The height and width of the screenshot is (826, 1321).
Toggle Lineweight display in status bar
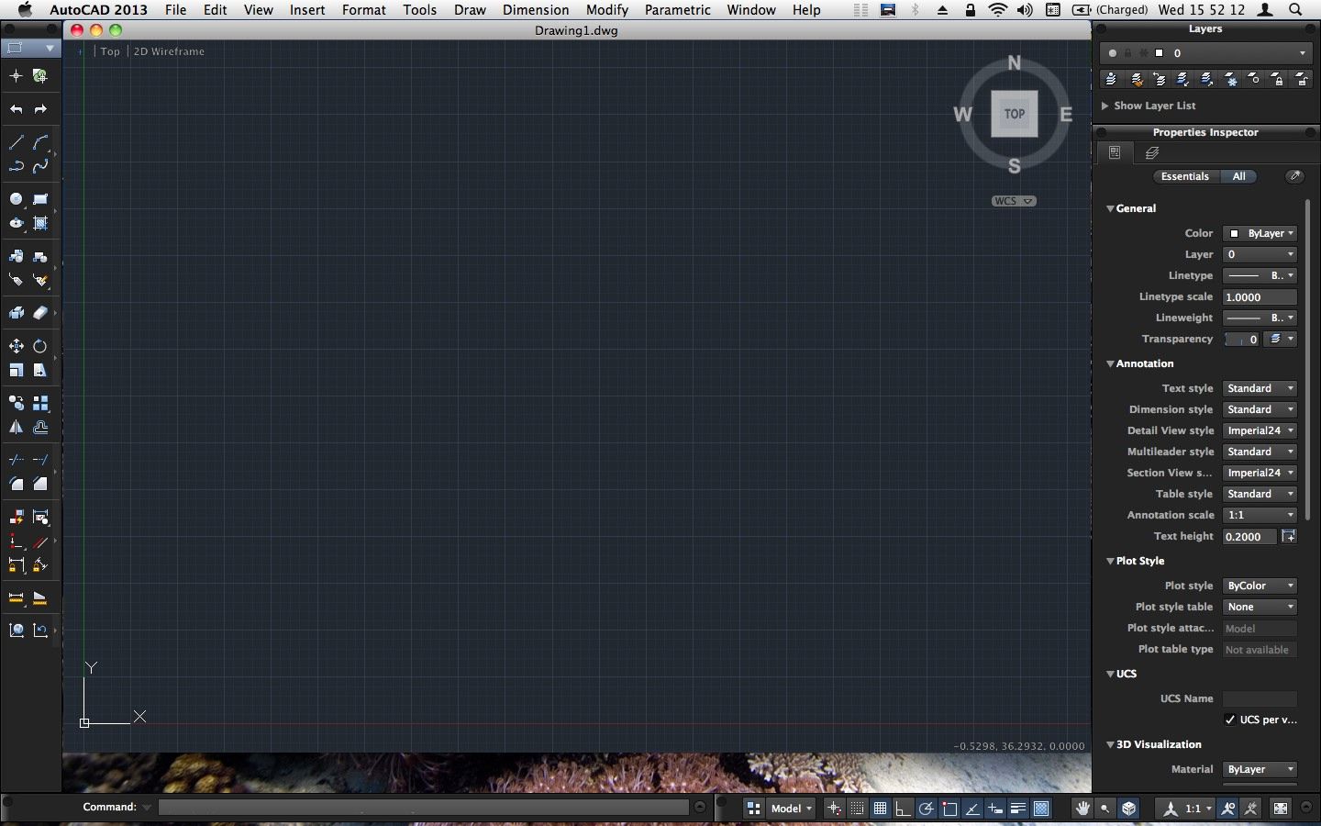point(1018,809)
